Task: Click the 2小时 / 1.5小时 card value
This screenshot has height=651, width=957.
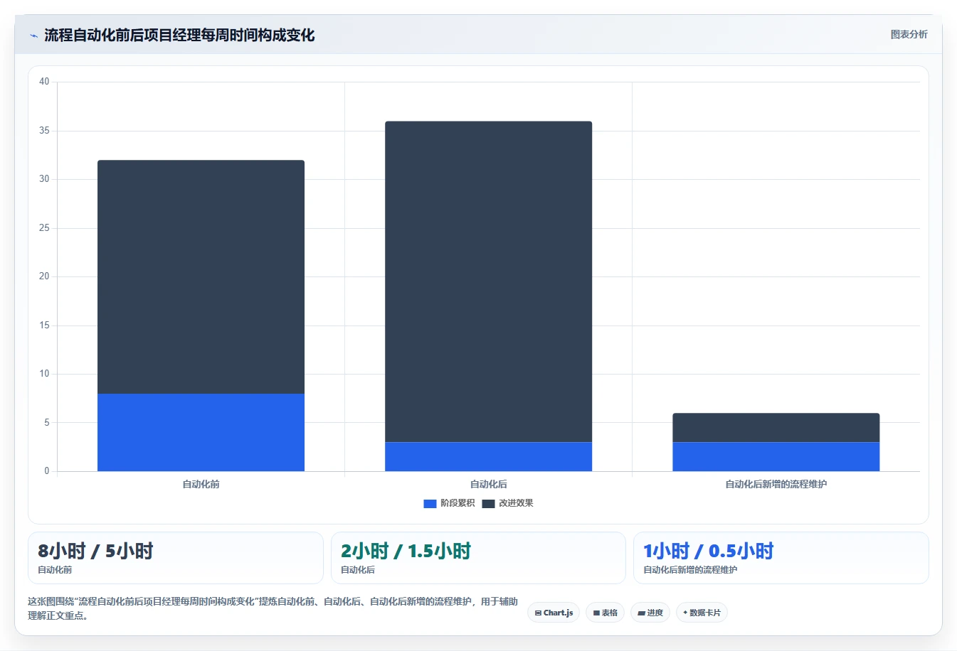Action: point(406,551)
